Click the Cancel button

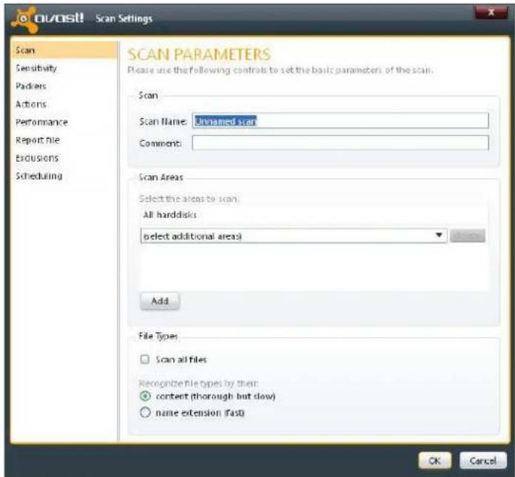[x=482, y=461]
